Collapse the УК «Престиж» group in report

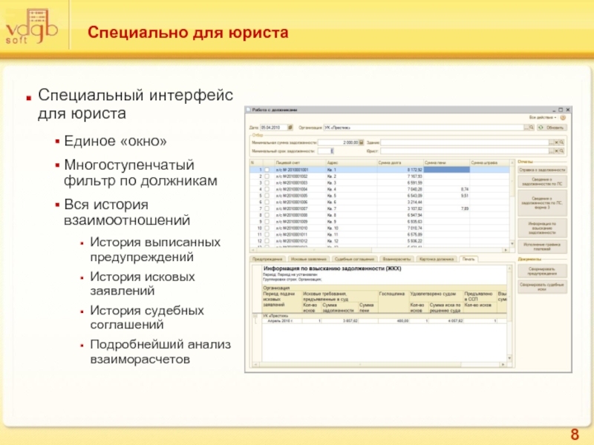tap(254, 315)
